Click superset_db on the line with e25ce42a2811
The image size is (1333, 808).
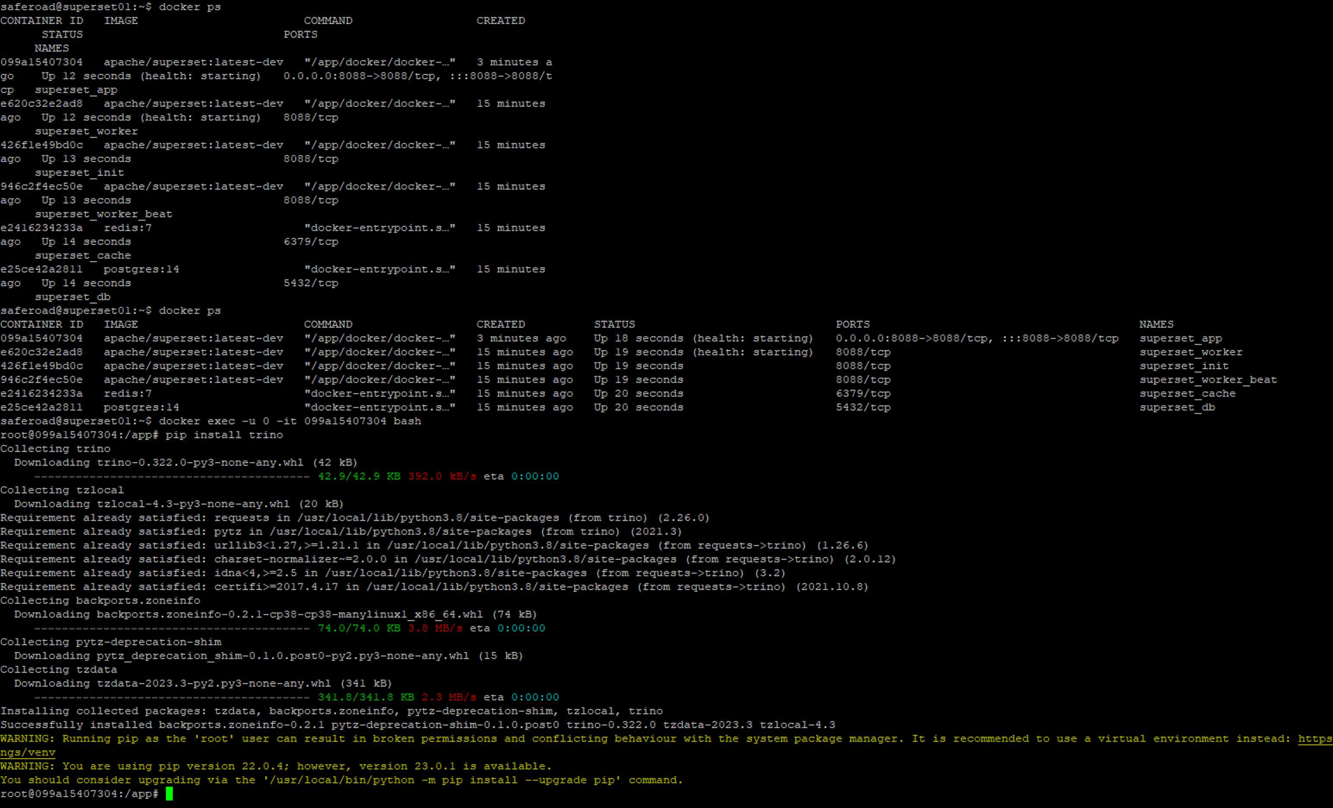click(x=1177, y=407)
